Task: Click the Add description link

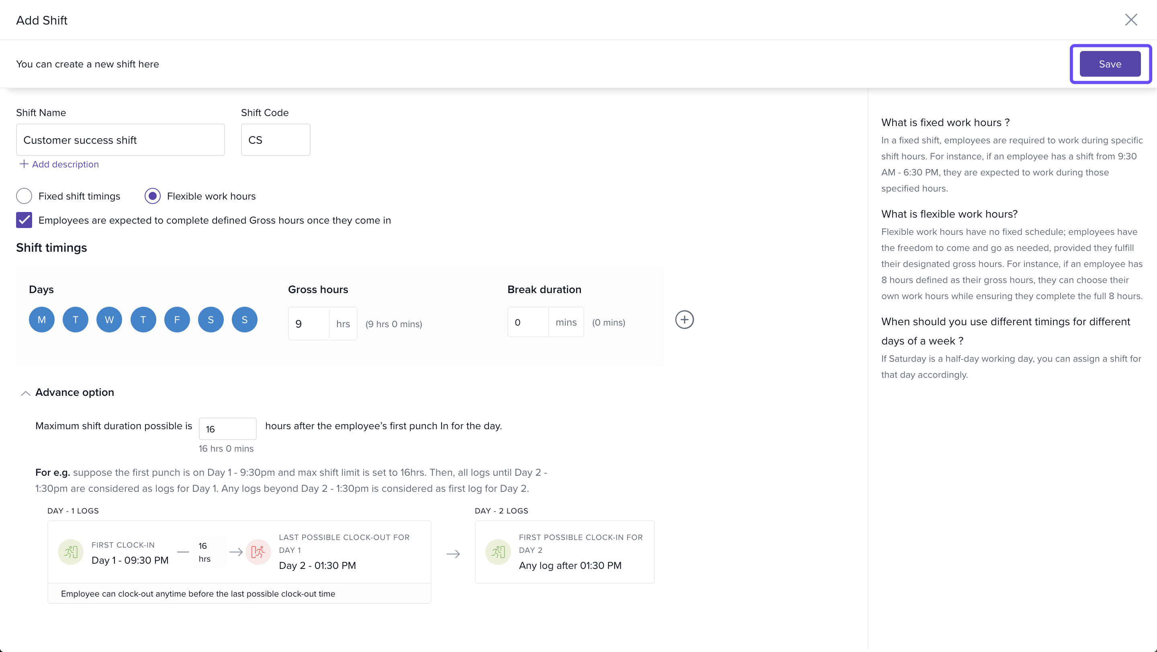Action: pos(60,164)
